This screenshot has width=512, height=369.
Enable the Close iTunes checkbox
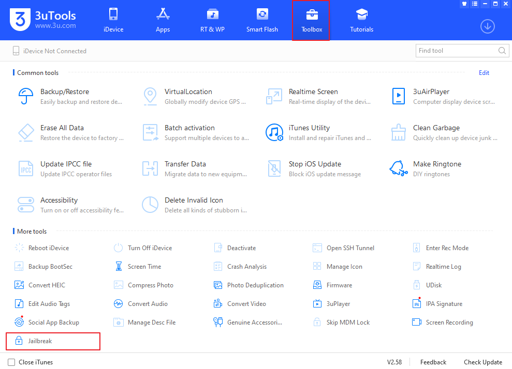click(11, 362)
